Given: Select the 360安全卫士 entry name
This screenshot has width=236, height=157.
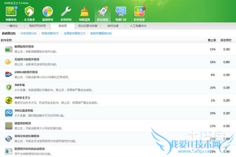Looking at the screenshot, I should [x=22, y=98].
